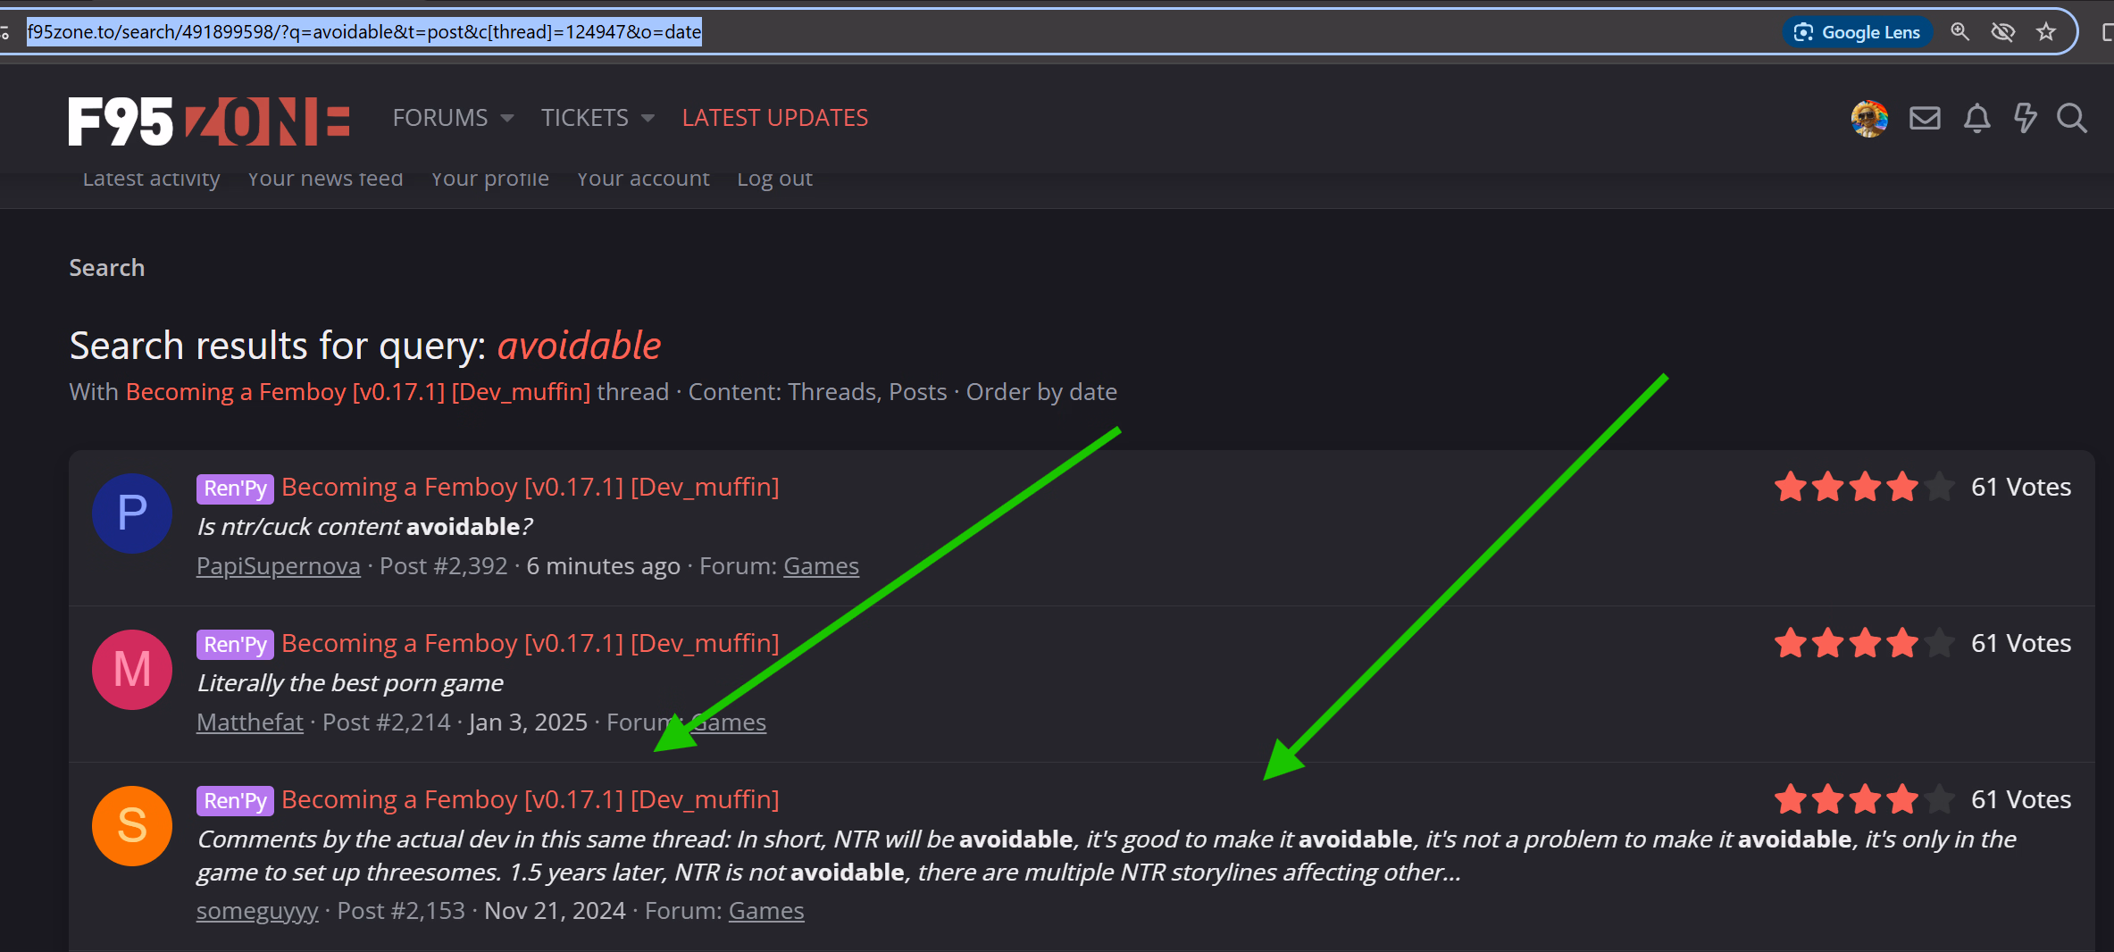The width and height of the screenshot is (2114, 952).
Task: Open thread title in someguyyy's result
Action: coord(531,800)
